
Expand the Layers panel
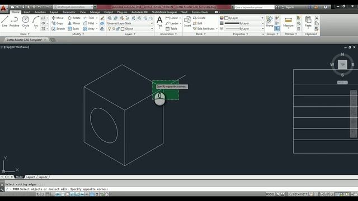point(130,34)
